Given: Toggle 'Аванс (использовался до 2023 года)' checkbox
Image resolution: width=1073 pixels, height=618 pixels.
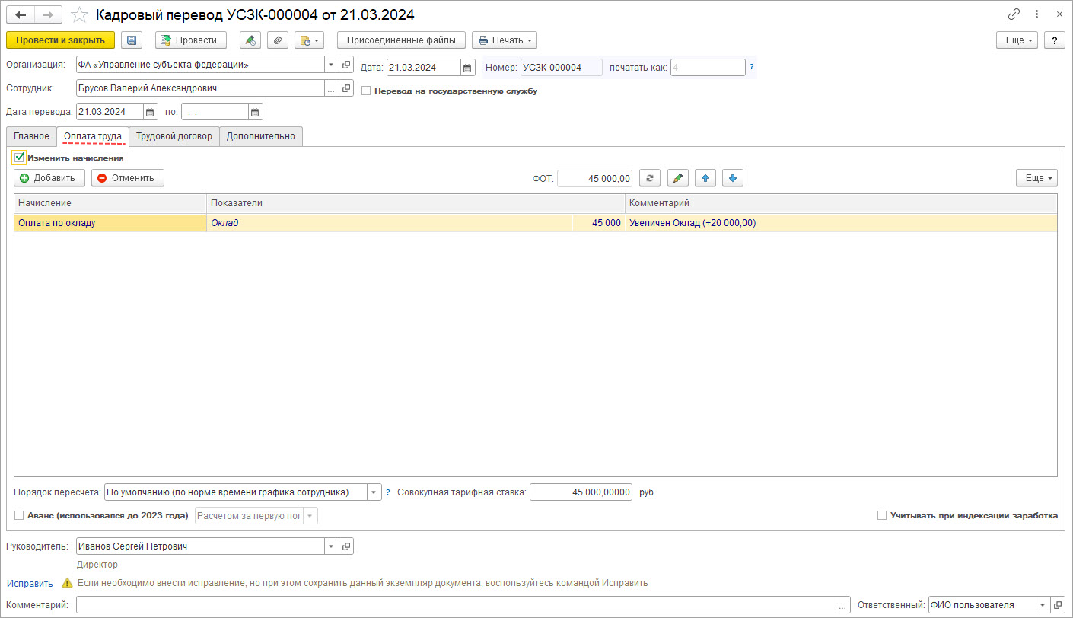Looking at the screenshot, I should 19,515.
